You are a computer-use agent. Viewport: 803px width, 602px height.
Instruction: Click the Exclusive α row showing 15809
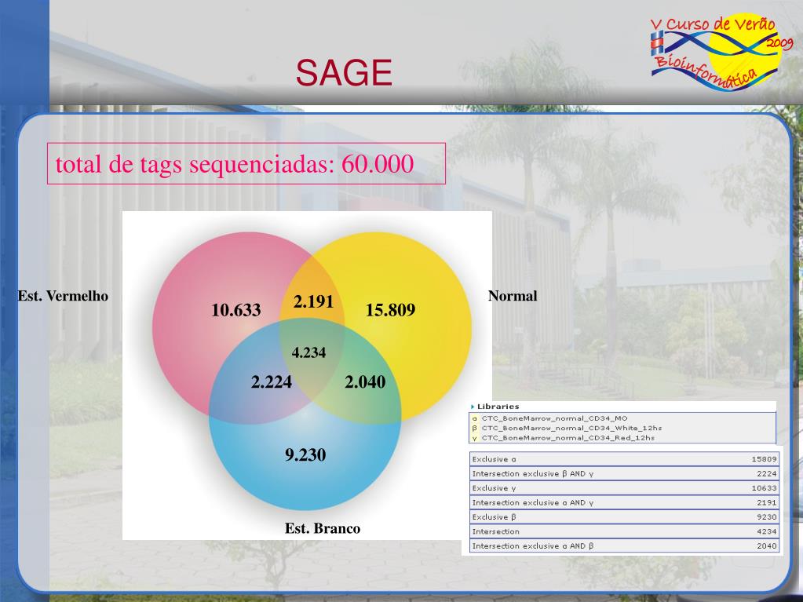(x=624, y=459)
